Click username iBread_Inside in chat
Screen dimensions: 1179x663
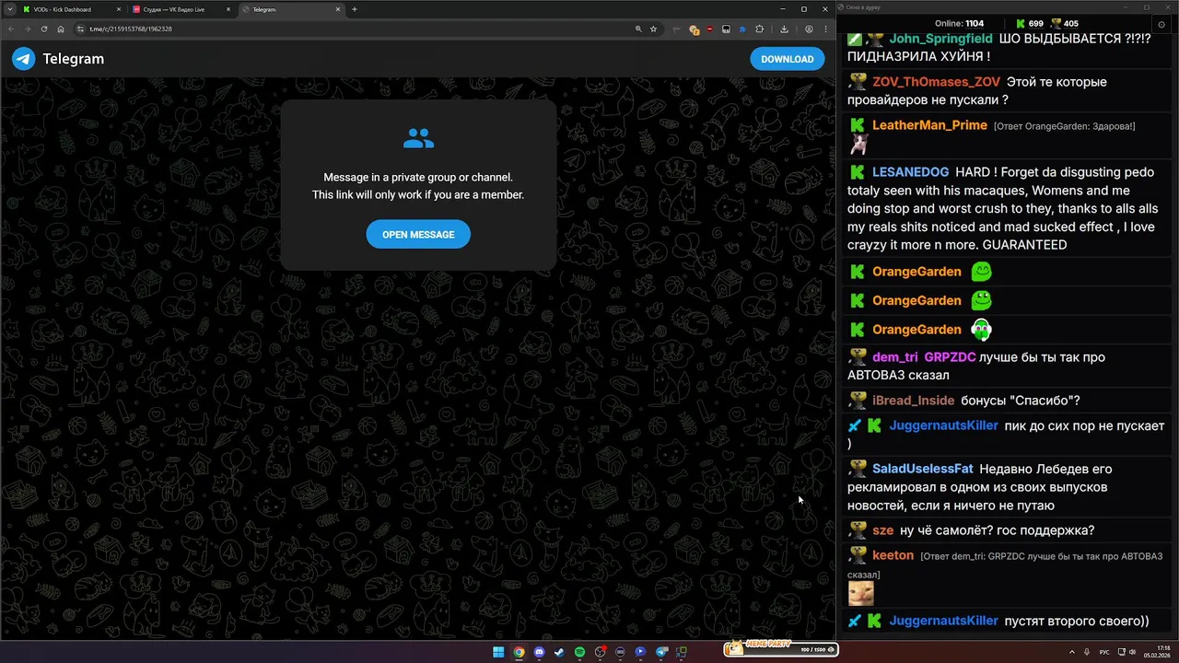click(913, 401)
